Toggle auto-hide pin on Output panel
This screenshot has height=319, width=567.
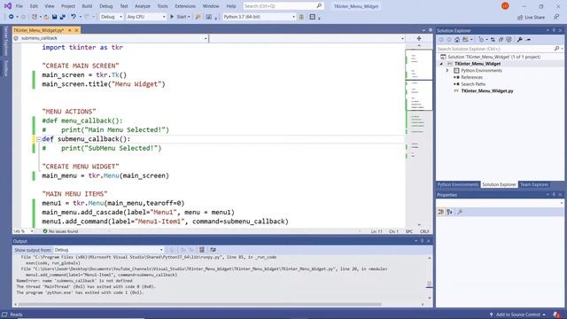click(422, 241)
